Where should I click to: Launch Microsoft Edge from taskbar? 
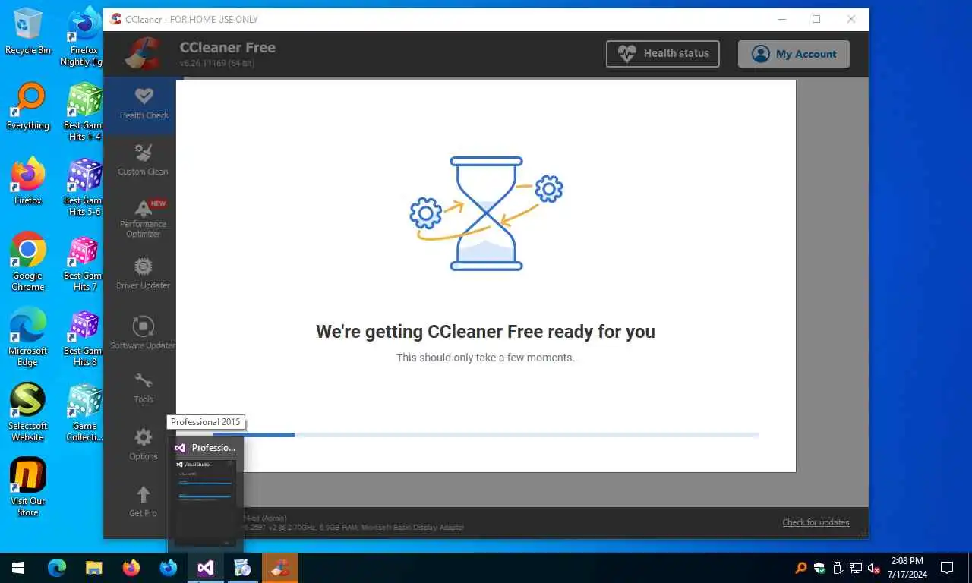click(57, 568)
